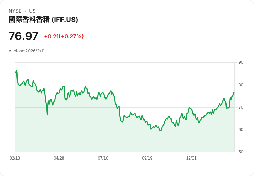Select the 60 price axis label
The height and width of the screenshot is (176, 253).
click(x=241, y=130)
